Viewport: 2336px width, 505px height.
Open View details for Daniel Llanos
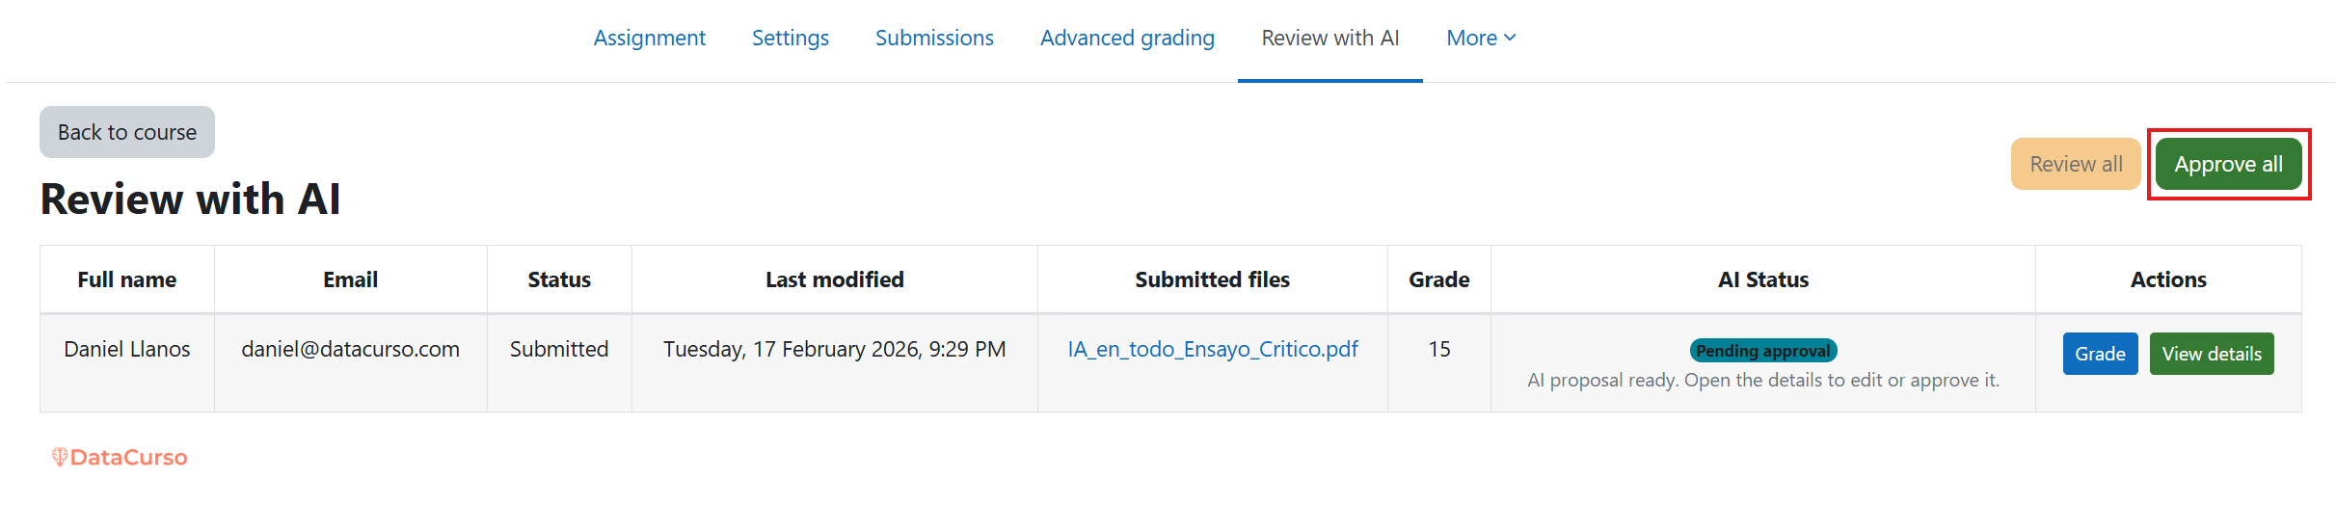(x=2211, y=354)
